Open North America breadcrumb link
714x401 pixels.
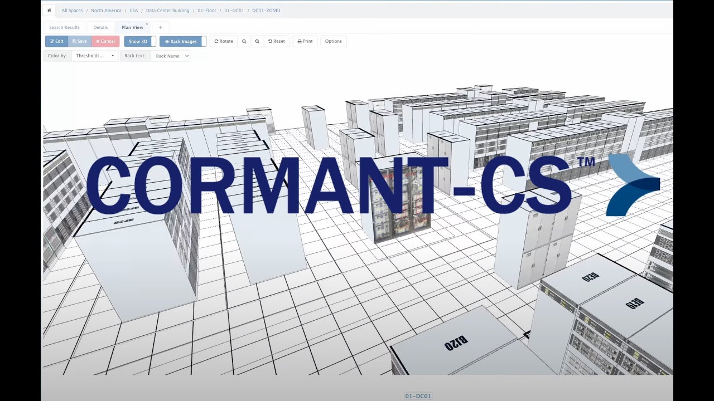[x=106, y=11]
